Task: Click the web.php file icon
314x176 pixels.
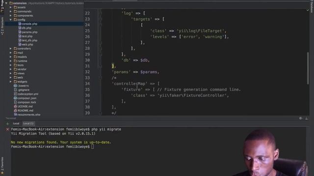Action: [20, 44]
